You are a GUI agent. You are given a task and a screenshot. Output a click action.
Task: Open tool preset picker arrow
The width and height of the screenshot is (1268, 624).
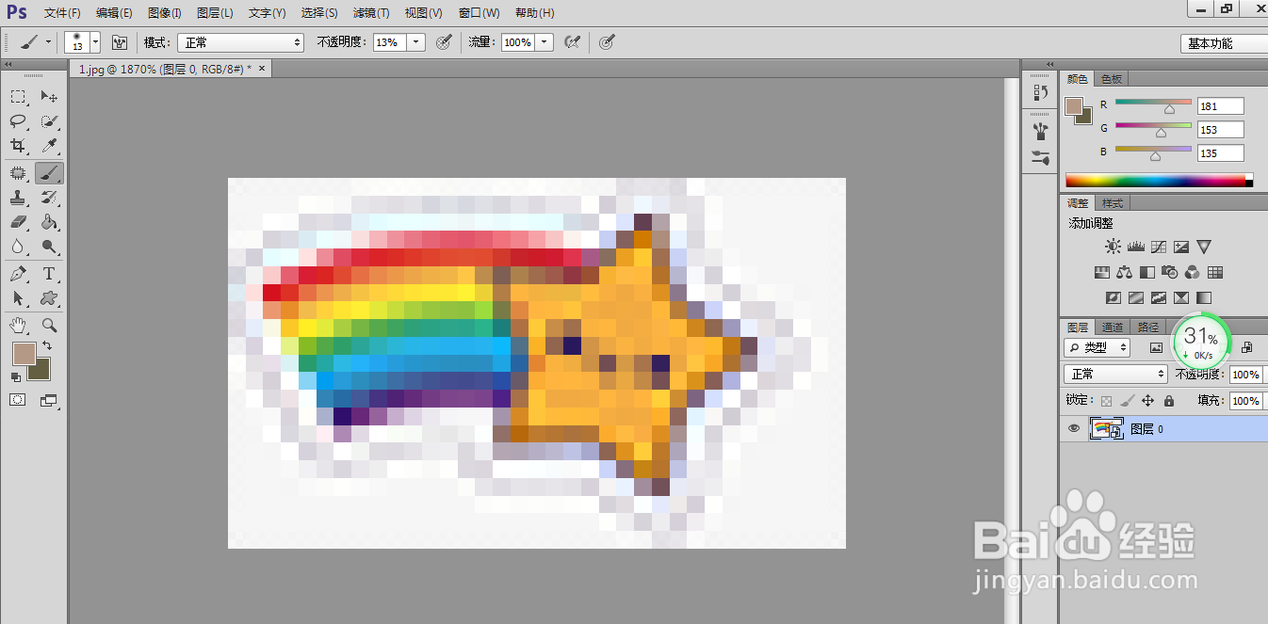point(47,42)
